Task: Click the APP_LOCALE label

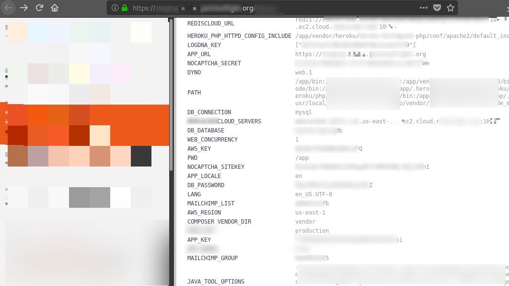Action: point(204,176)
